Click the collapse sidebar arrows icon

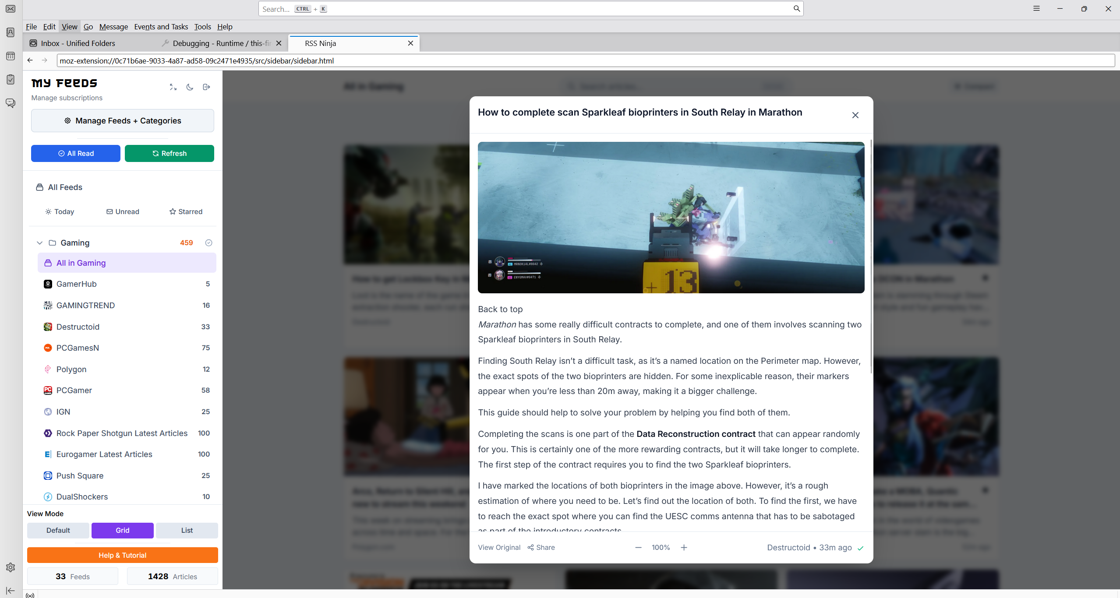(173, 87)
